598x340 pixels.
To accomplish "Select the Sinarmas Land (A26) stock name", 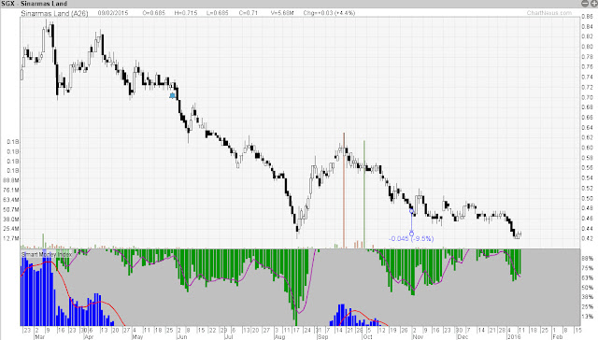I will pos(54,13).
